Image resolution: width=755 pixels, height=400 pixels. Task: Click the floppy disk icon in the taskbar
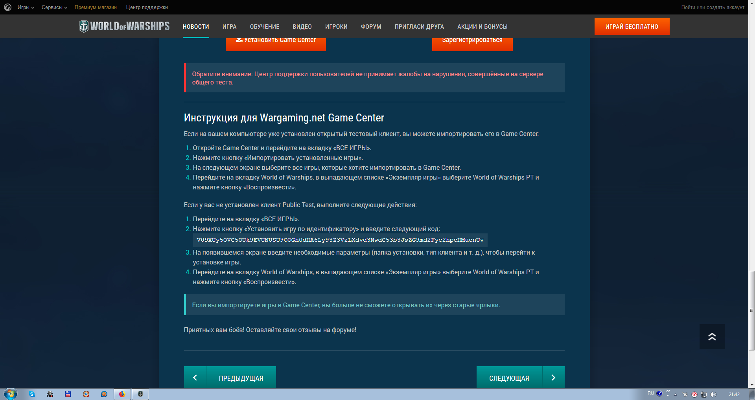pos(68,394)
